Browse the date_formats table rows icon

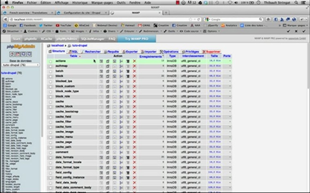coord(101,157)
